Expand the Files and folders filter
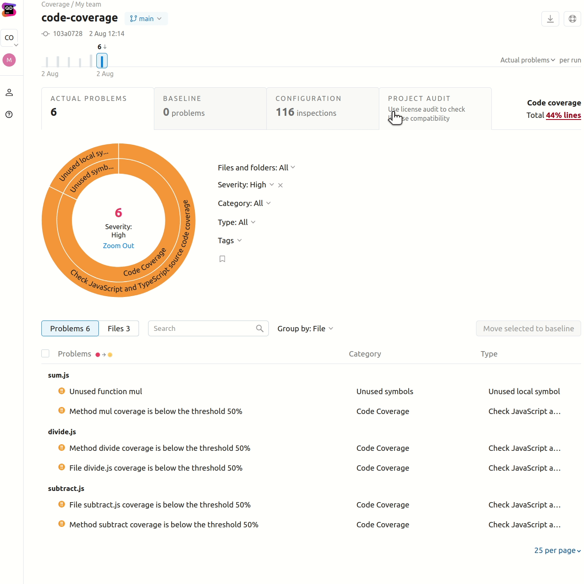The width and height of the screenshot is (584, 584). (256, 168)
